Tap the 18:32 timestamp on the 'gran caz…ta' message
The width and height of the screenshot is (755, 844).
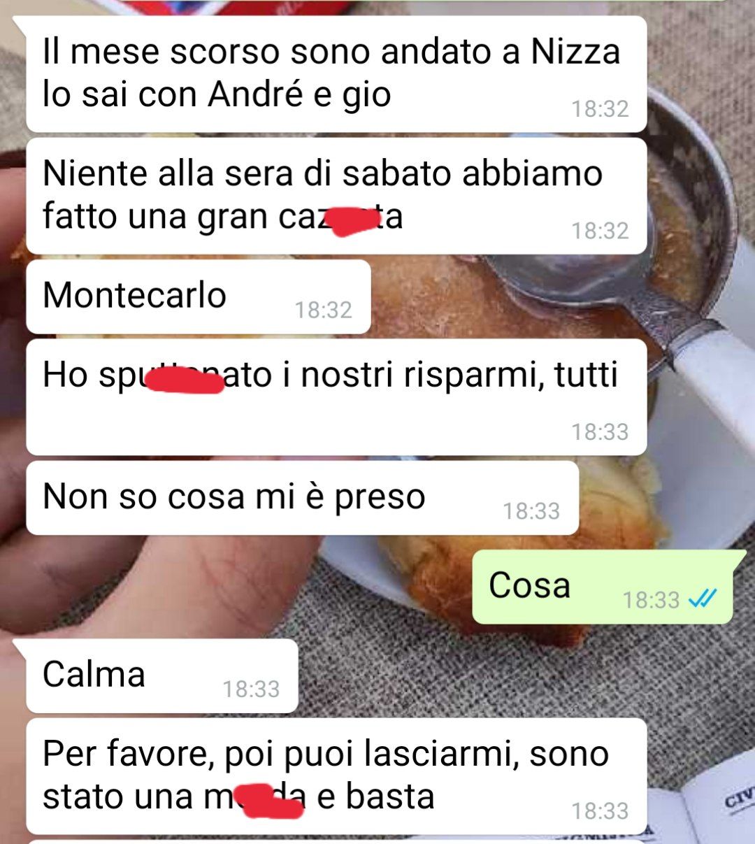click(600, 231)
